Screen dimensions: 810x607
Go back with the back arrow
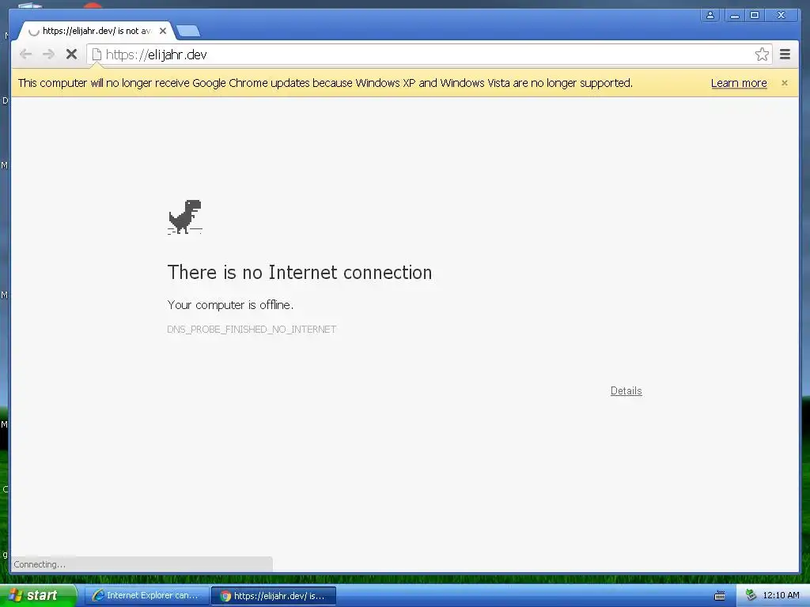tap(25, 55)
